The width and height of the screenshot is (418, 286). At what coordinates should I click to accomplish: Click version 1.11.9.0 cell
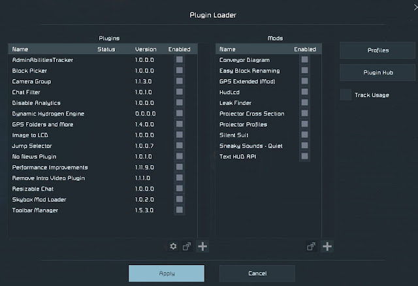click(x=144, y=167)
